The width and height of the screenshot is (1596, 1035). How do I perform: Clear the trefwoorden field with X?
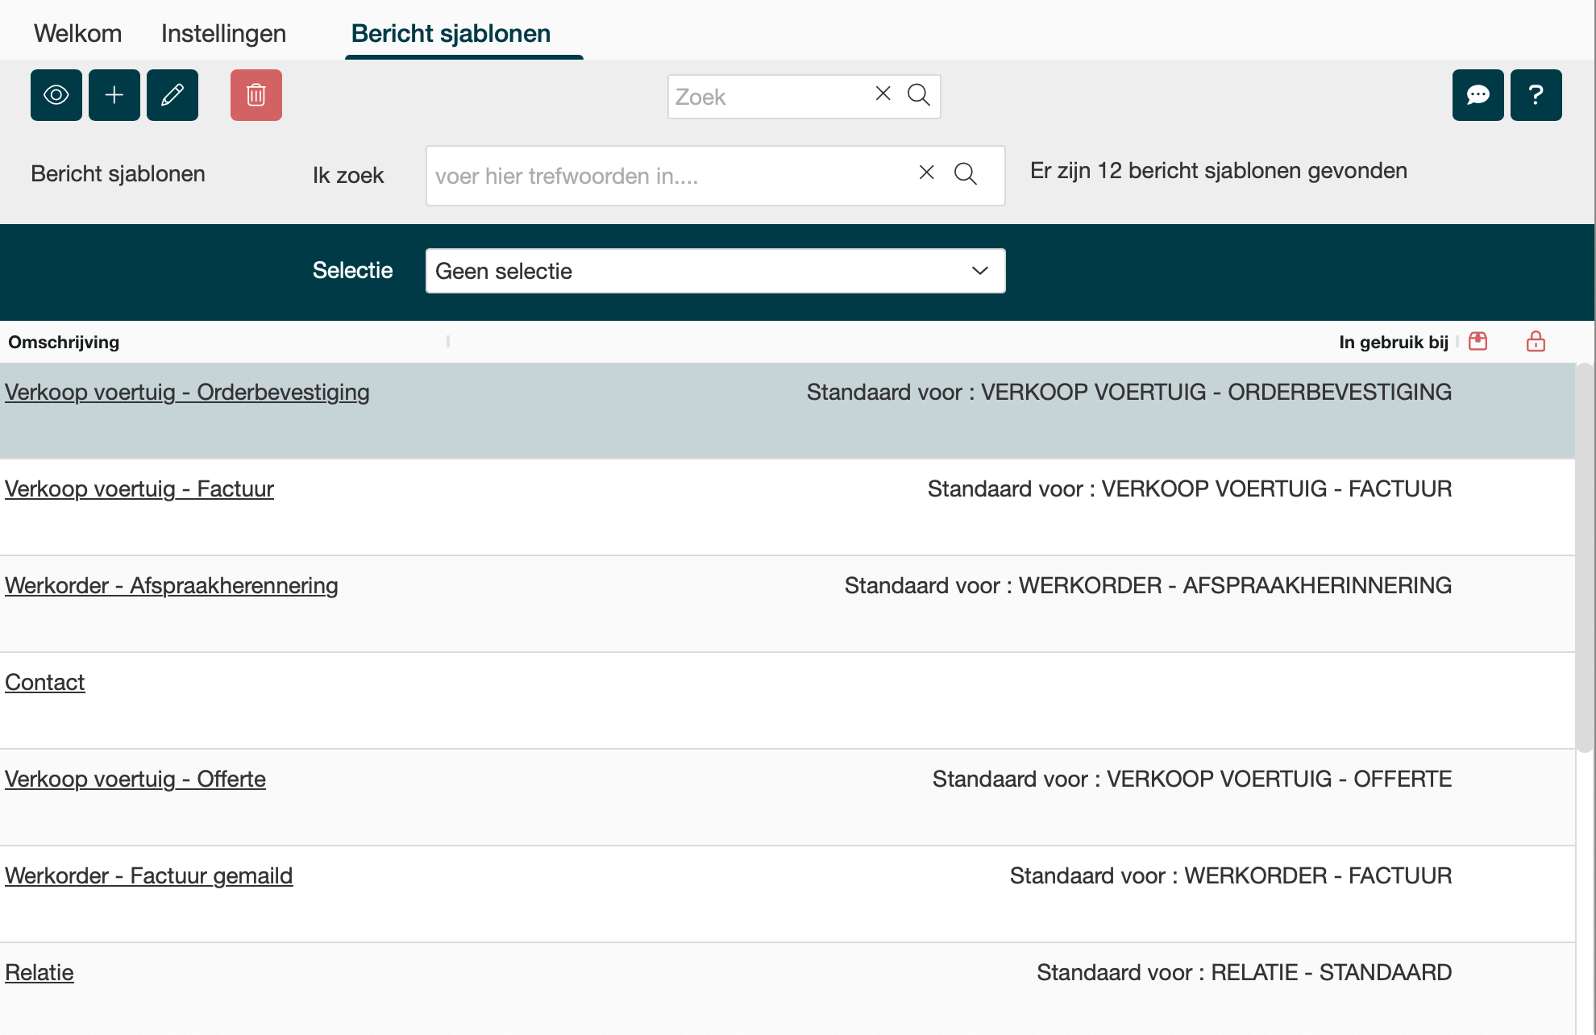click(927, 173)
